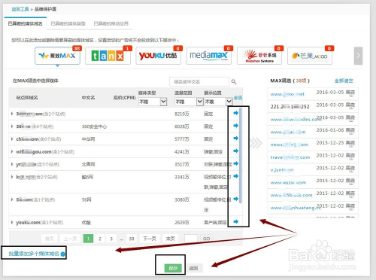Click the 全选 link in table header

click(238, 98)
